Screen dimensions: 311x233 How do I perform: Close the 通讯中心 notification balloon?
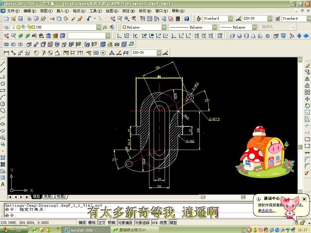point(304,199)
